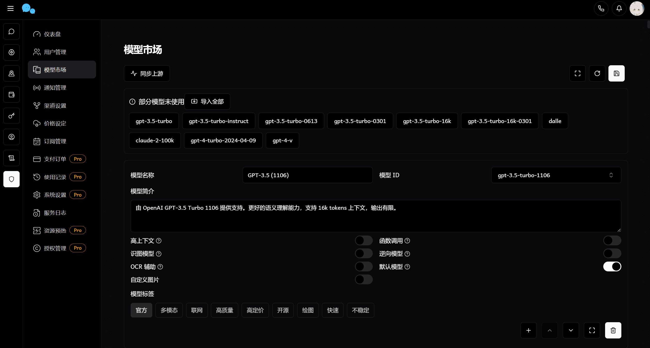
Task: Click the person badge rail icon
Action: click(11, 74)
